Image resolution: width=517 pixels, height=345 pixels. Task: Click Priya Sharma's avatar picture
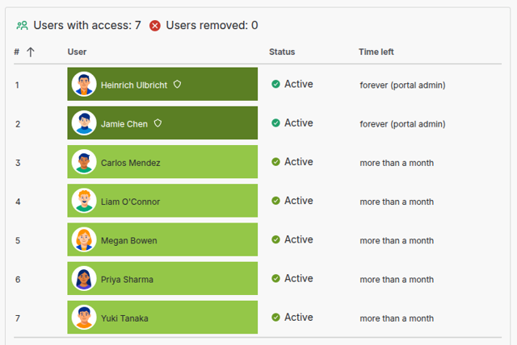point(84,279)
